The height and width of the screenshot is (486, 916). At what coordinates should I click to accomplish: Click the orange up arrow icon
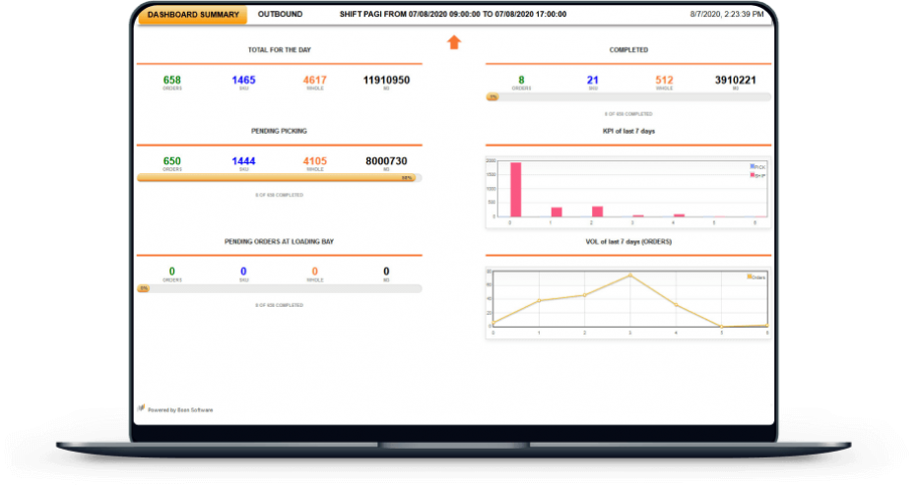(454, 42)
